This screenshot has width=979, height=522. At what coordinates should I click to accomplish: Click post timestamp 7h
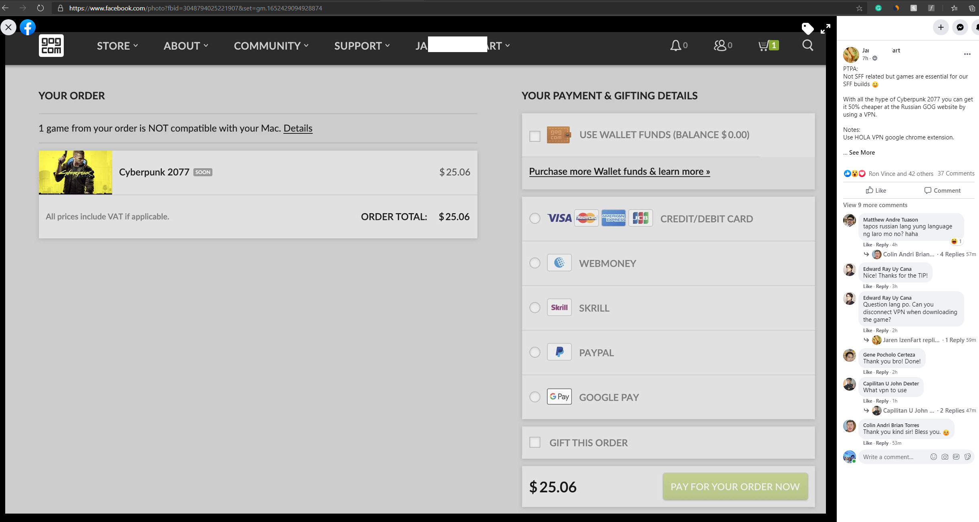tap(865, 58)
